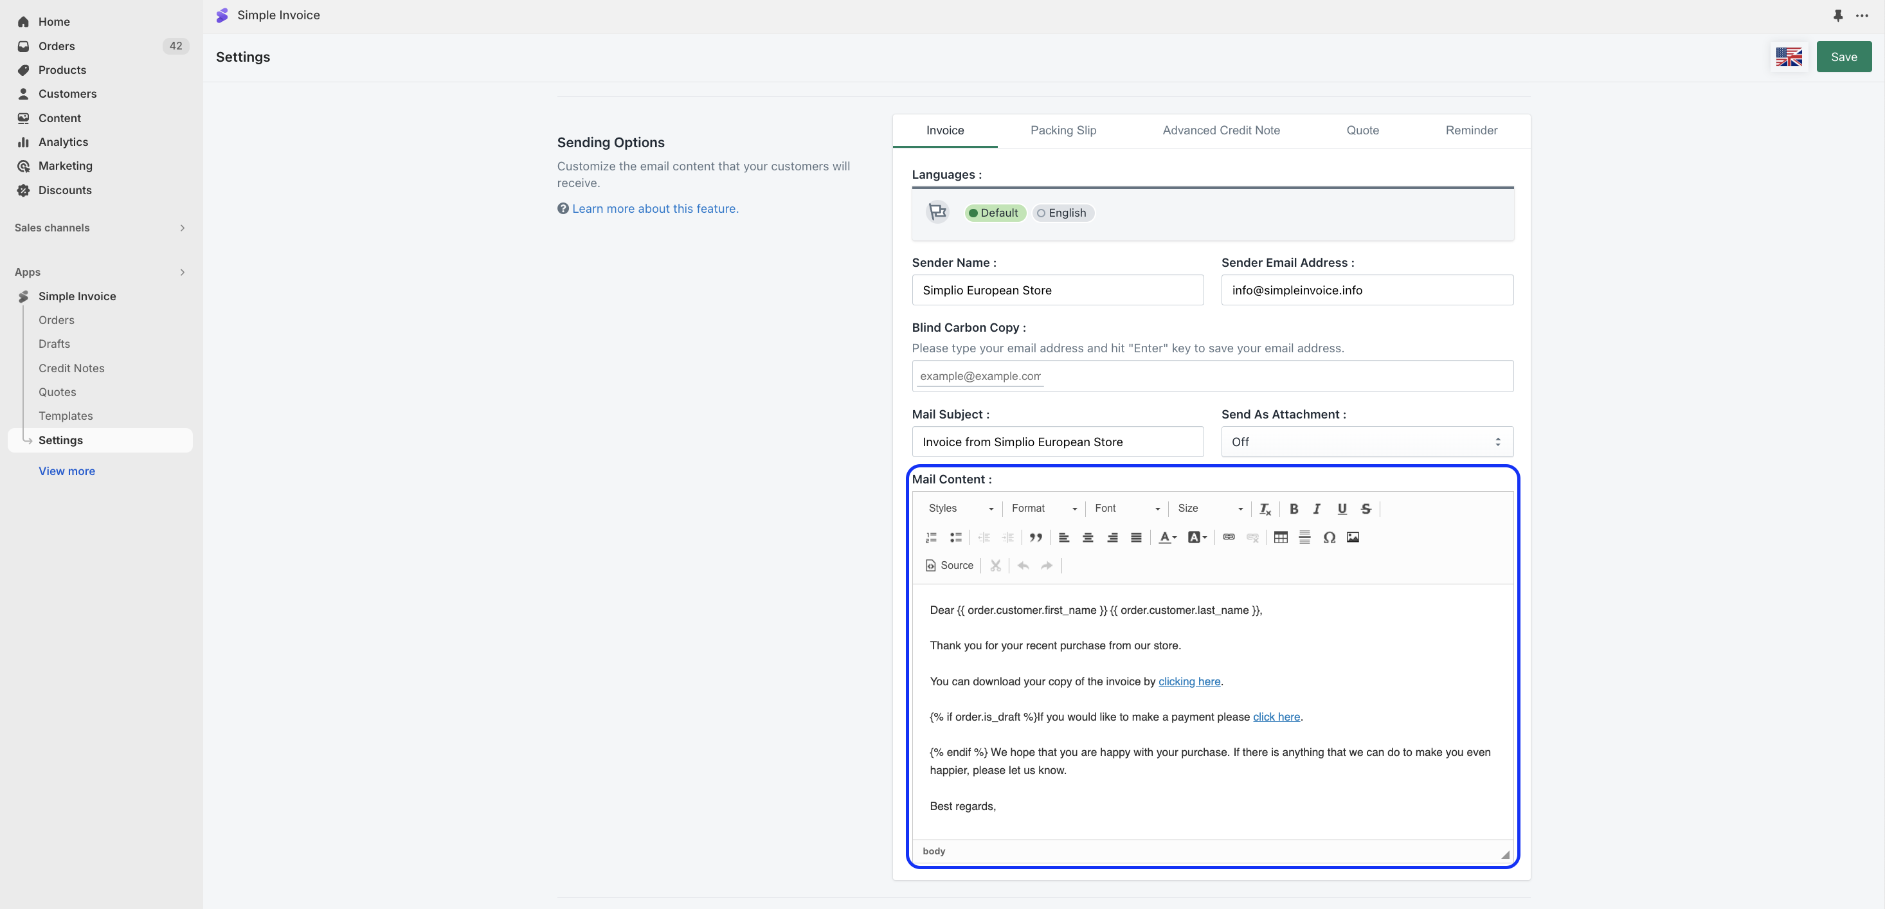This screenshot has height=909, width=1885.
Task: Switch to the Reminder tab
Action: pos(1471,130)
